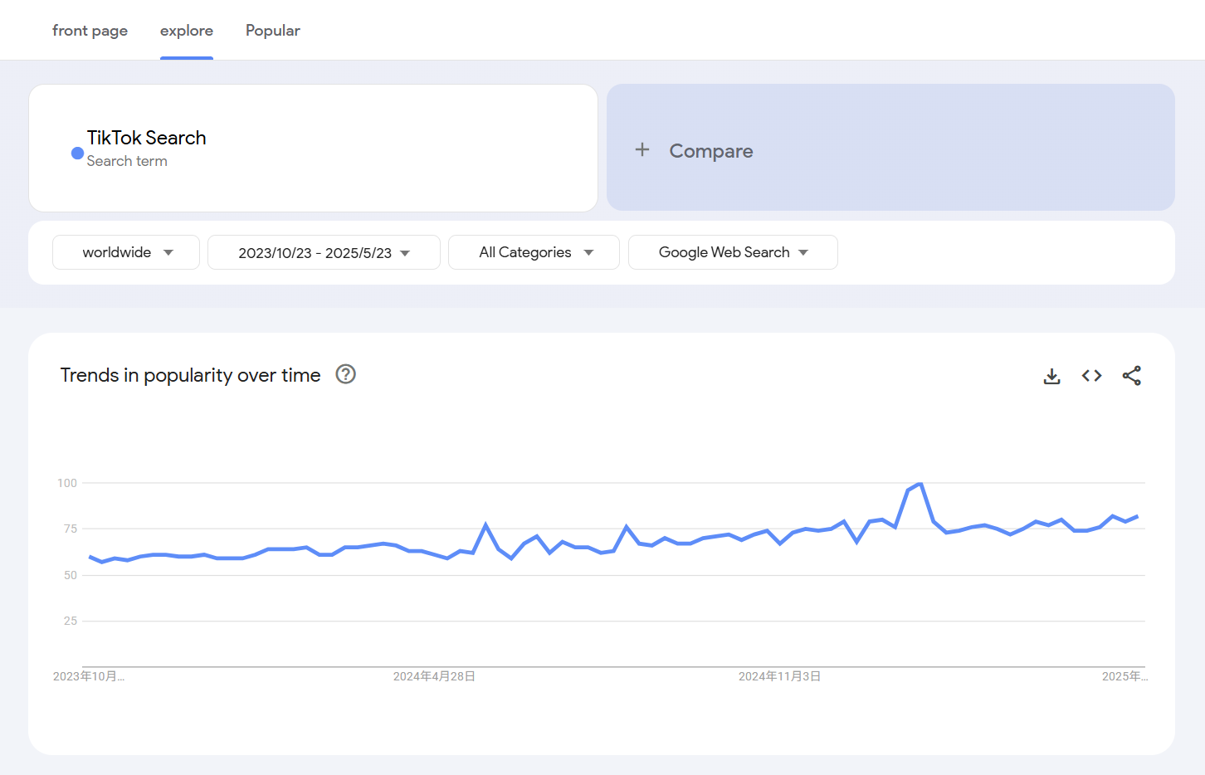Click the 100 y-axis value
The image size is (1205, 775).
[67, 483]
